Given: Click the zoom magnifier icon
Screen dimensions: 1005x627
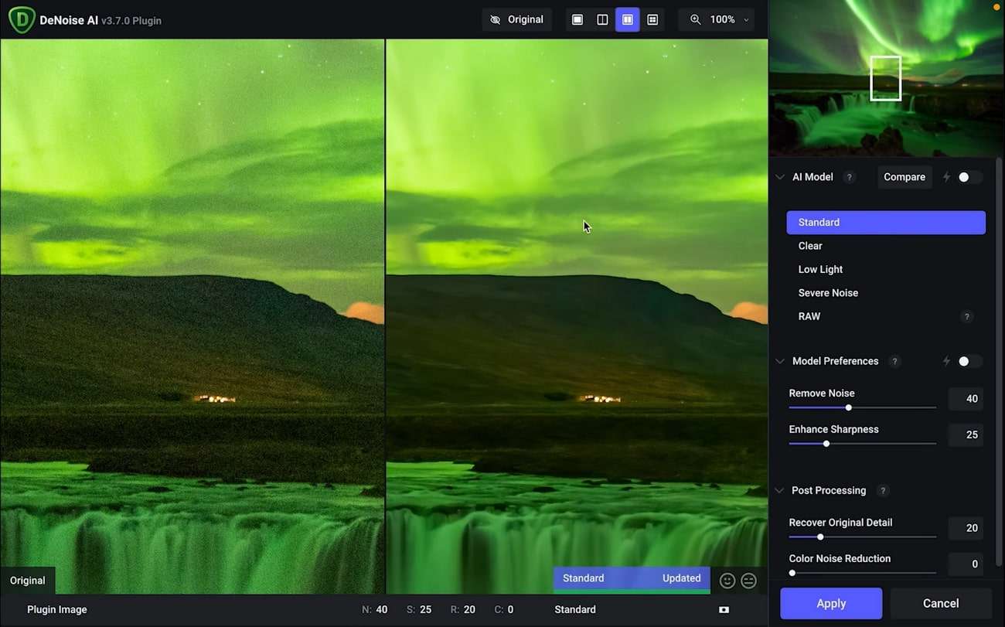Looking at the screenshot, I should pyautogui.click(x=695, y=19).
